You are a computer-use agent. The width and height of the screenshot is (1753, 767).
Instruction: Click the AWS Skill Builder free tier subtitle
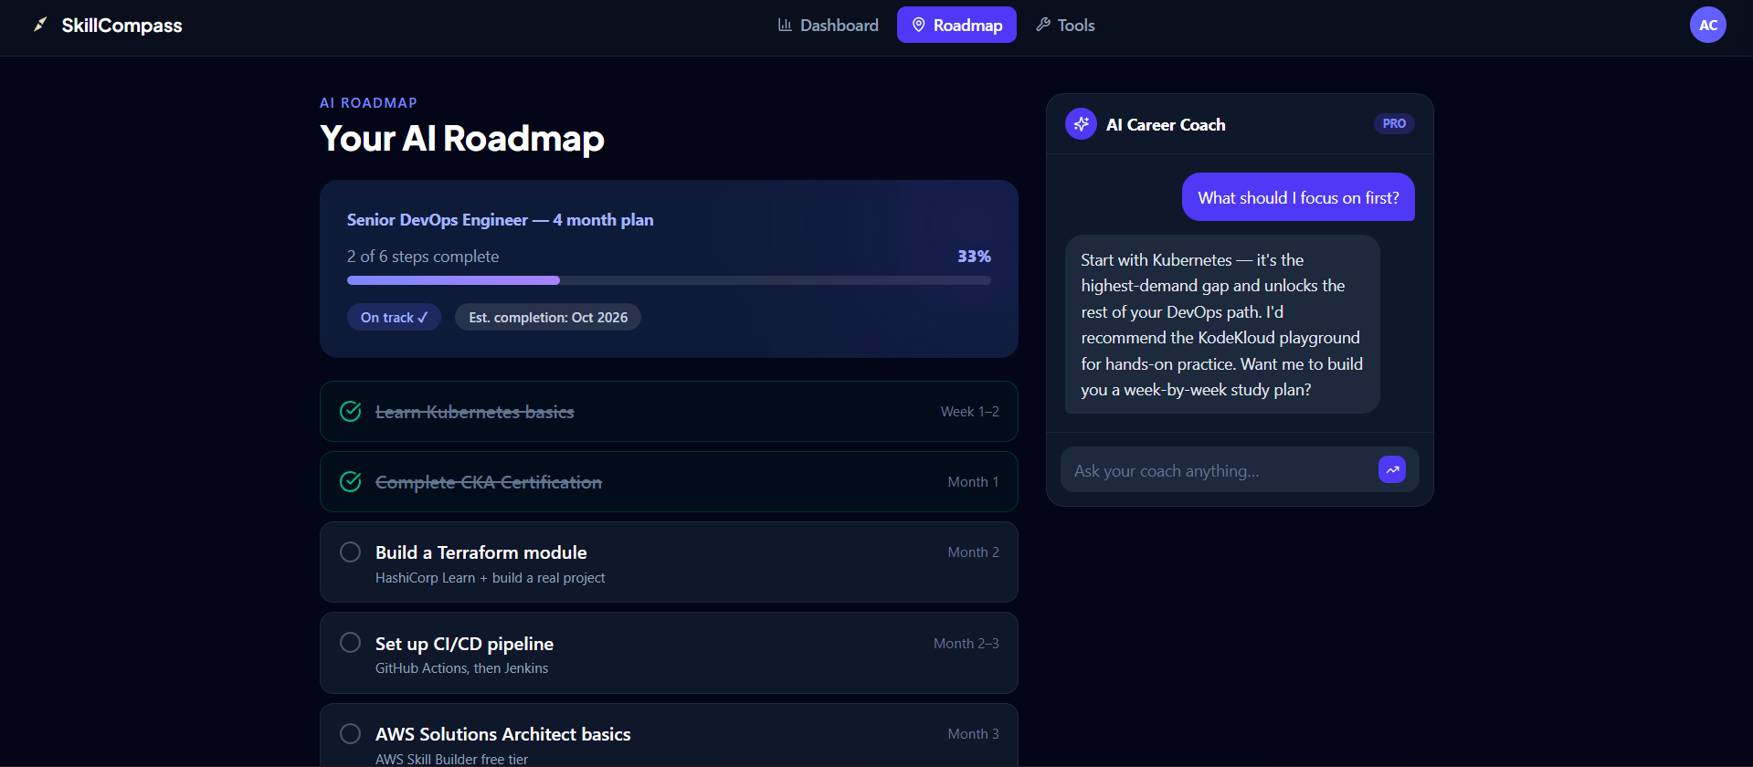(452, 759)
